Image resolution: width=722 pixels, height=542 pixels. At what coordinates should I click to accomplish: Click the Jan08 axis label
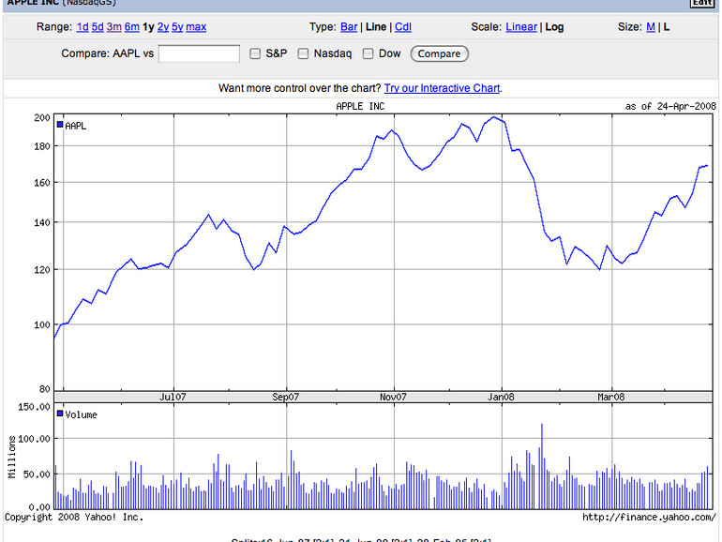click(501, 397)
